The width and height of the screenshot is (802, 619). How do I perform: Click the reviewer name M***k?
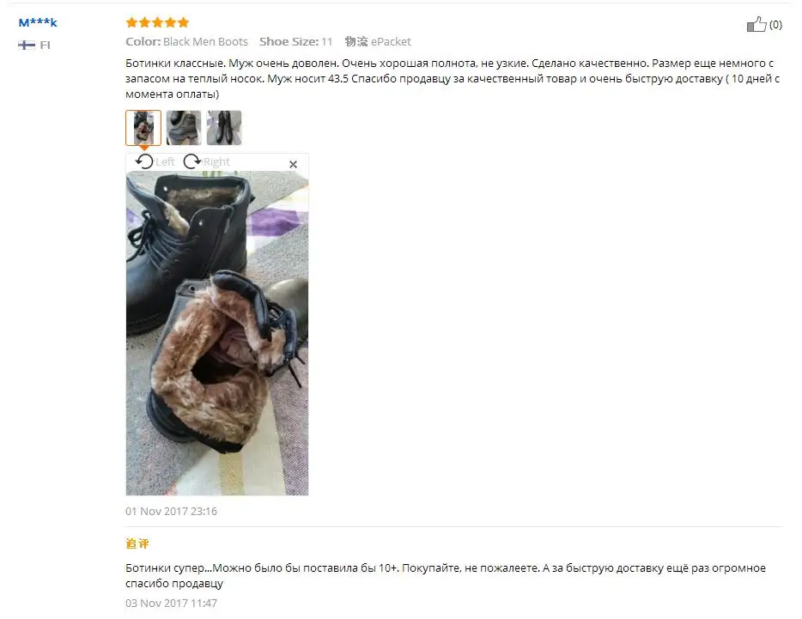(x=38, y=22)
